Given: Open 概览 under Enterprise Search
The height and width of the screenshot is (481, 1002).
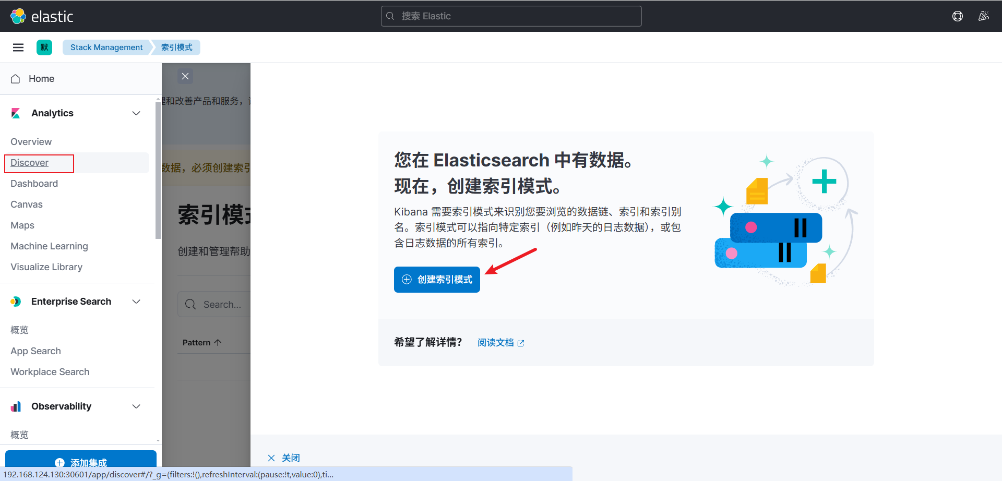Looking at the screenshot, I should (20, 330).
